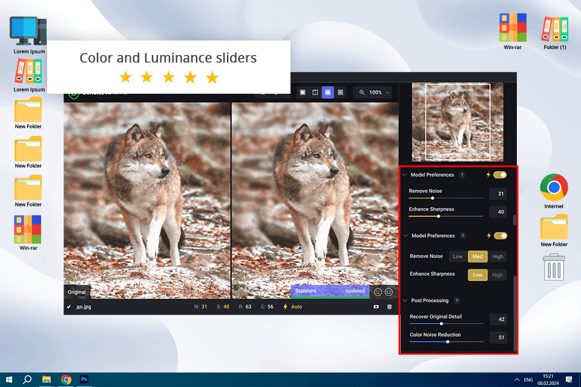Open the Lorem Ipsum computer desktop icon
Screen dimensions: 581x387
[x=28, y=35]
